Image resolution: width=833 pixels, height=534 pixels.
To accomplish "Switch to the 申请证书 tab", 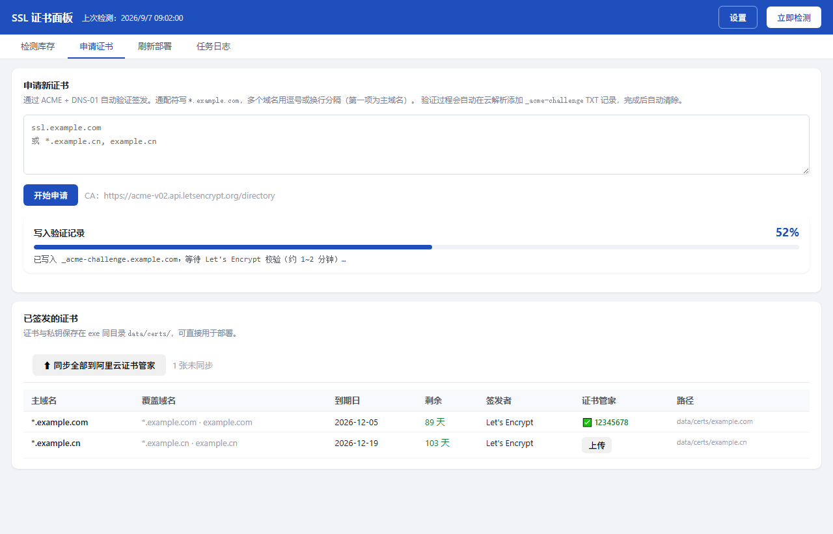I will [96, 46].
